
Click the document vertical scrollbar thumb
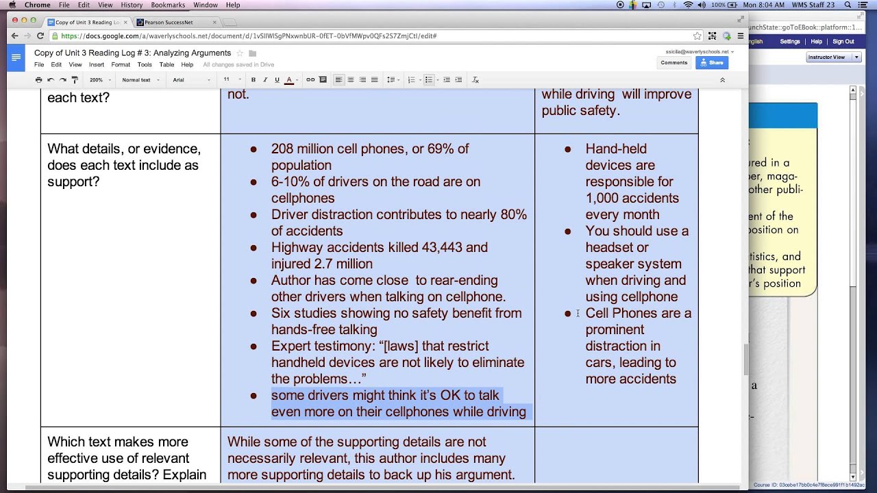(x=745, y=359)
